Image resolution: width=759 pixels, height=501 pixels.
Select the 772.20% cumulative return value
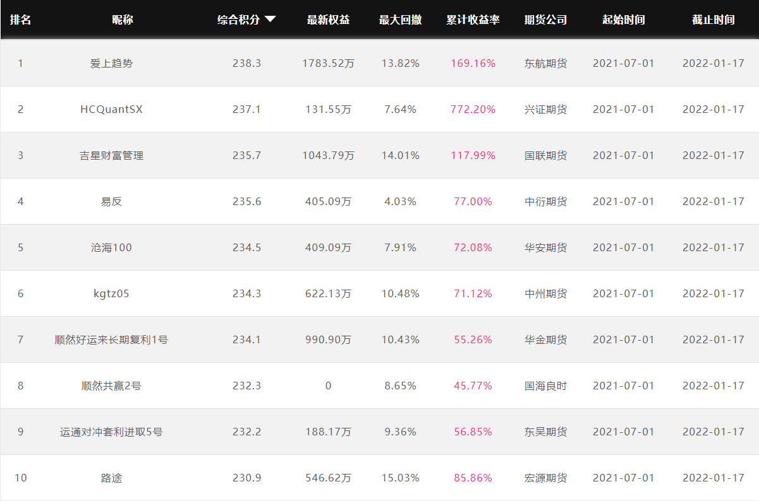[473, 109]
